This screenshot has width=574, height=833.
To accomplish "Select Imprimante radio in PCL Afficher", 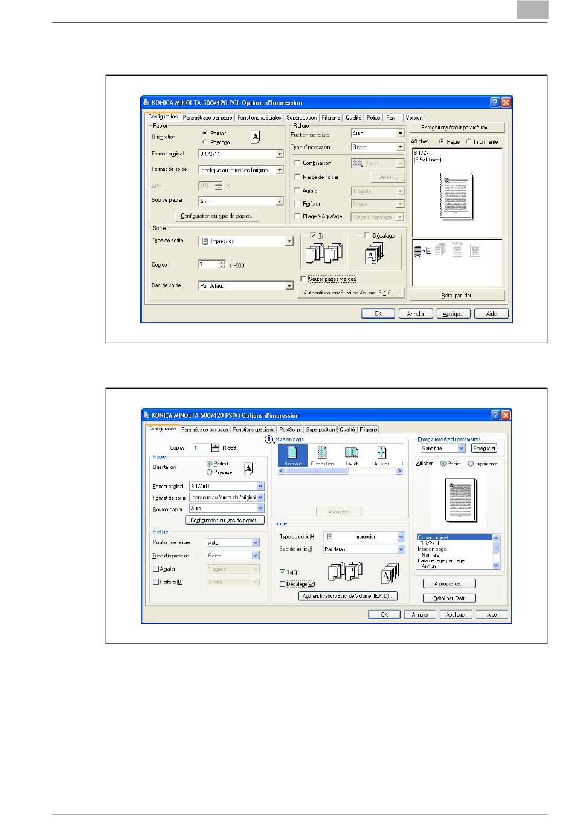I will tap(469, 142).
